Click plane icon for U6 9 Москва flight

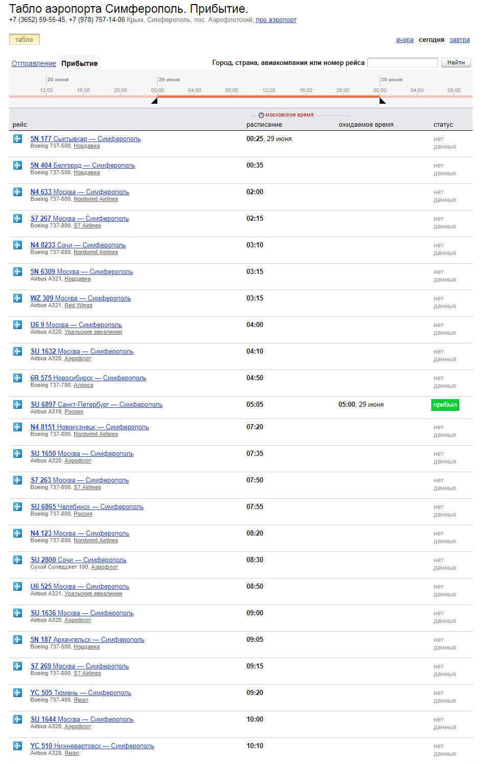tap(18, 325)
